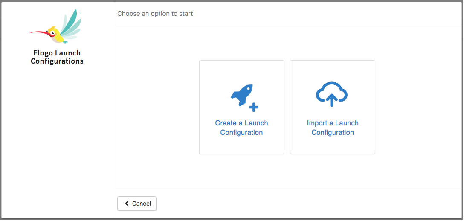Screen dimensions: 464x221
Task: Click the hummingbird's long red beak
Action: (38, 32)
